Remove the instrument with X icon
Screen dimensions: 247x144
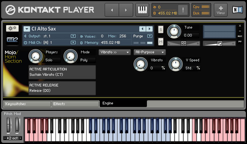click(240, 26)
